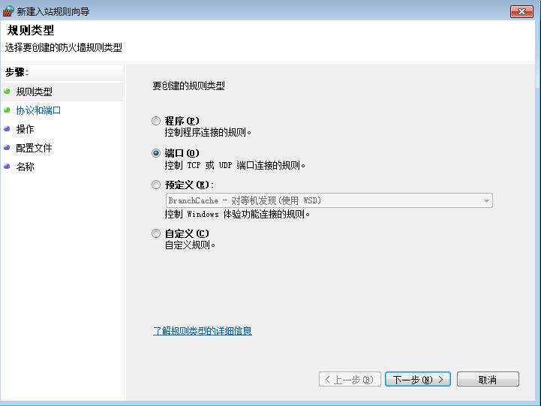Viewport: 541px width, 406px height.
Task: Click purple bullet beside 操作 step
Action: (7, 128)
